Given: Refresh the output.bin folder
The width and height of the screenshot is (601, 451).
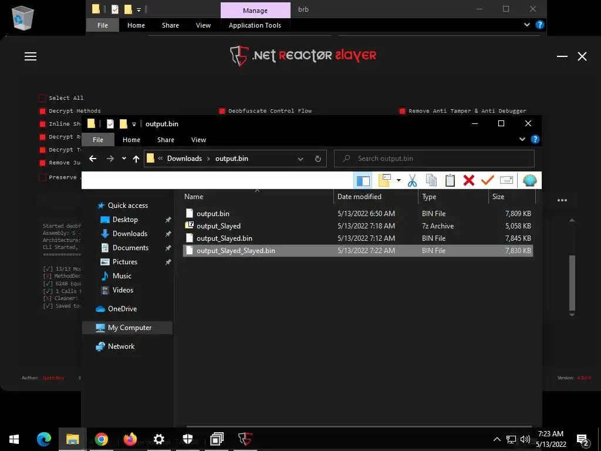Looking at the screenshot, I should tap(318, 159).
